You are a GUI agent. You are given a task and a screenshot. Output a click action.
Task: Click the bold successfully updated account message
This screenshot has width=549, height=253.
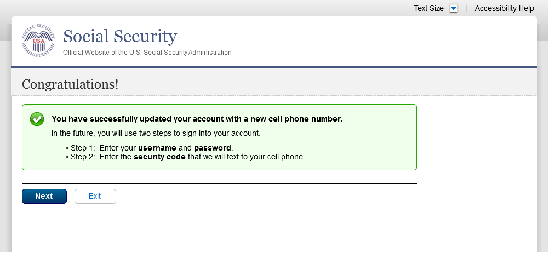point(197,119)
